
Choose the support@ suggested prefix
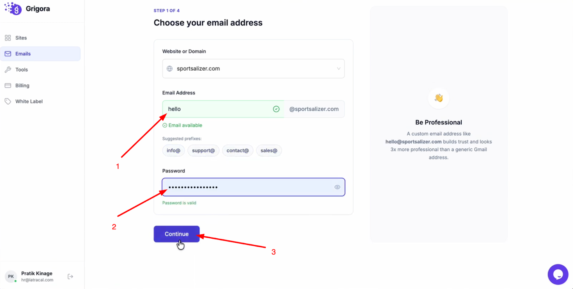click(x=203, y=150)
